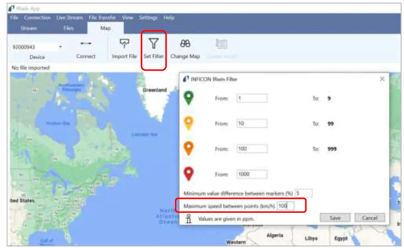The height and width of the screenshot is (248, 404).
Task: Open the Connection menu
Action: tap(37, 18)
